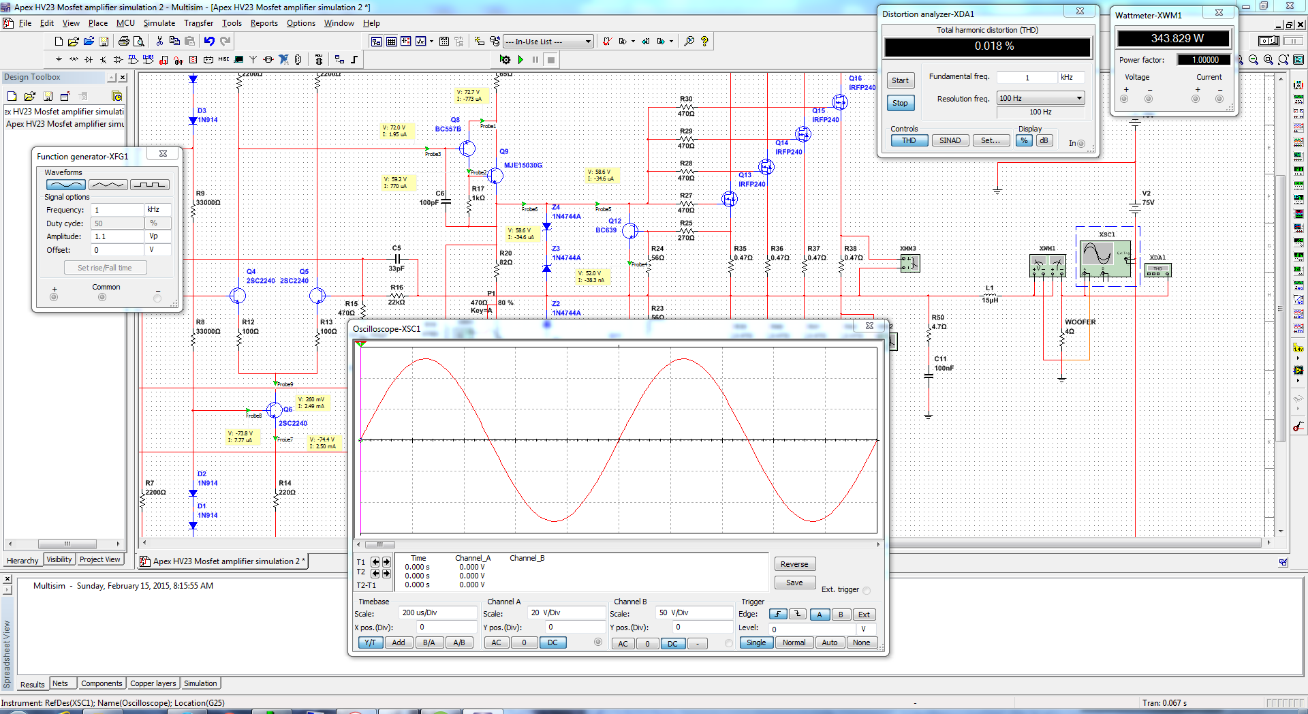The image size is (1308, 714).
Task: Stop the simulation using stop square
Action: pyautogui.click(x=551, y=59)
